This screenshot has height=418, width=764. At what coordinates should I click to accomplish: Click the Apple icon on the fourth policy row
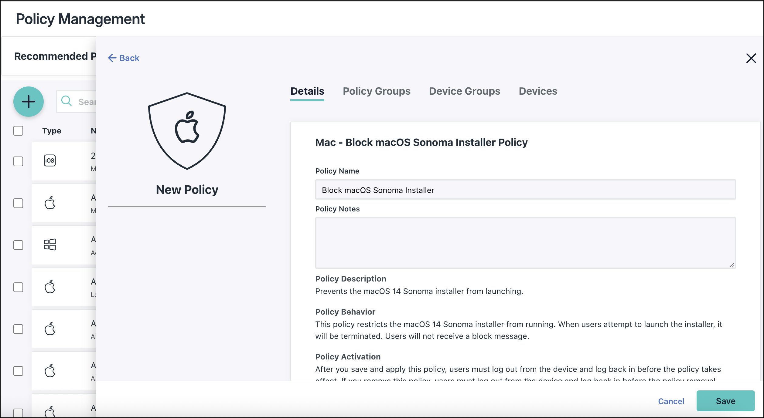point(50,287)
